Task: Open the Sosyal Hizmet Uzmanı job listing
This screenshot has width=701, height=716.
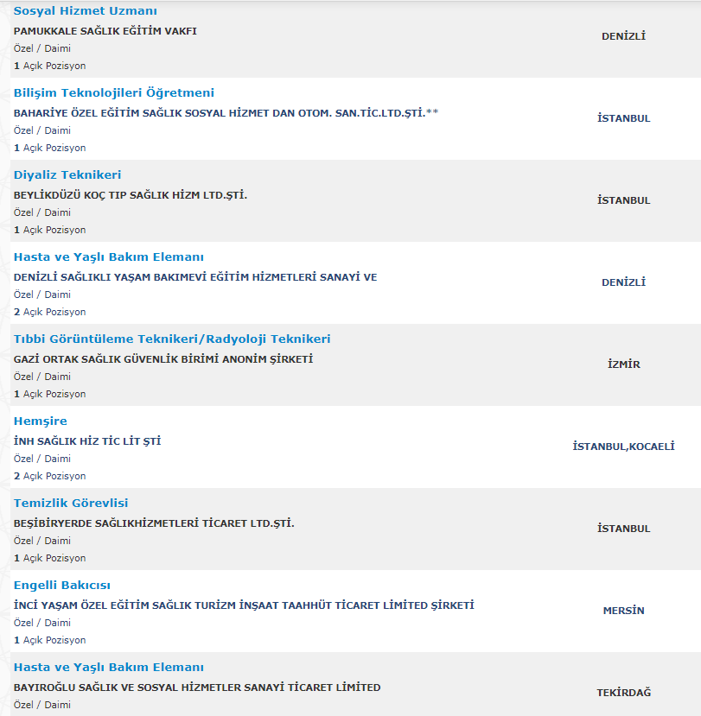Action: coord(86,10)
